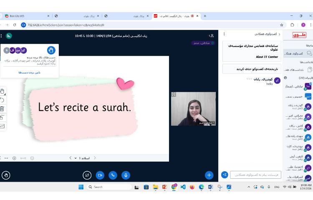Toggle screen share button
The image size is (313, 200).
coord(87,175)
